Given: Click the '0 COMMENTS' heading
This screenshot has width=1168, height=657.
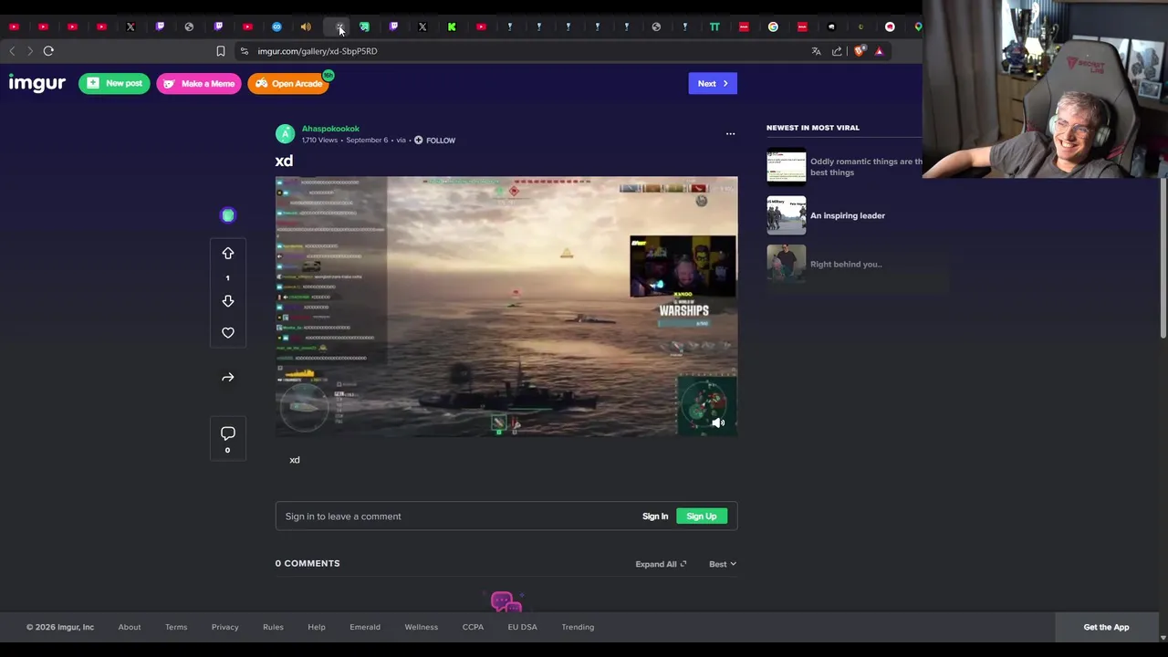Looking at the screenshot, I should (x=308, y=563).
